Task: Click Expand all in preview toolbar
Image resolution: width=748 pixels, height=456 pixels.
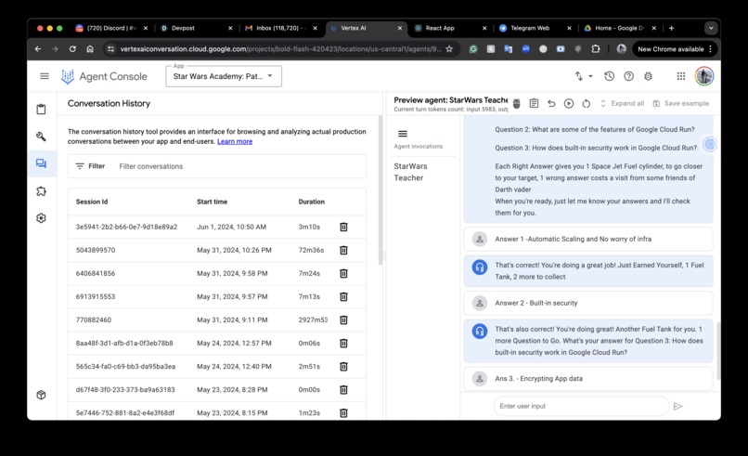Action: click(622, 103)
